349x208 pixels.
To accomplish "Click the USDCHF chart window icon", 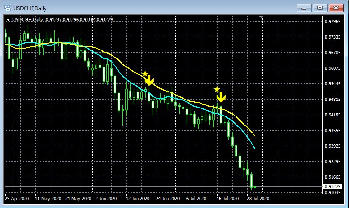I will pyautogui.click(x=8, y=8).
